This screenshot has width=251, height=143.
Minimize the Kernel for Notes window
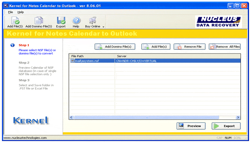point(231,6)
